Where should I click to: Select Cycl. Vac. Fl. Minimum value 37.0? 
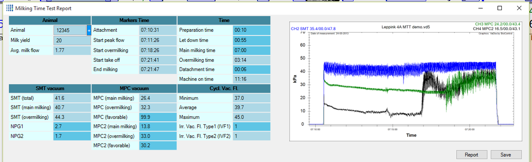pyautogui.click(x=251, y=98)
